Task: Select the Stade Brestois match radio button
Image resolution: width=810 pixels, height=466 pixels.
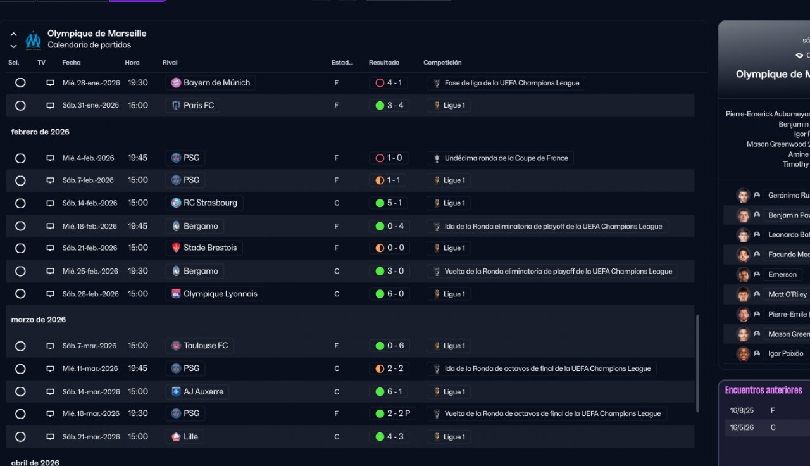Action: pyautogui.click(x=20, y=248)
